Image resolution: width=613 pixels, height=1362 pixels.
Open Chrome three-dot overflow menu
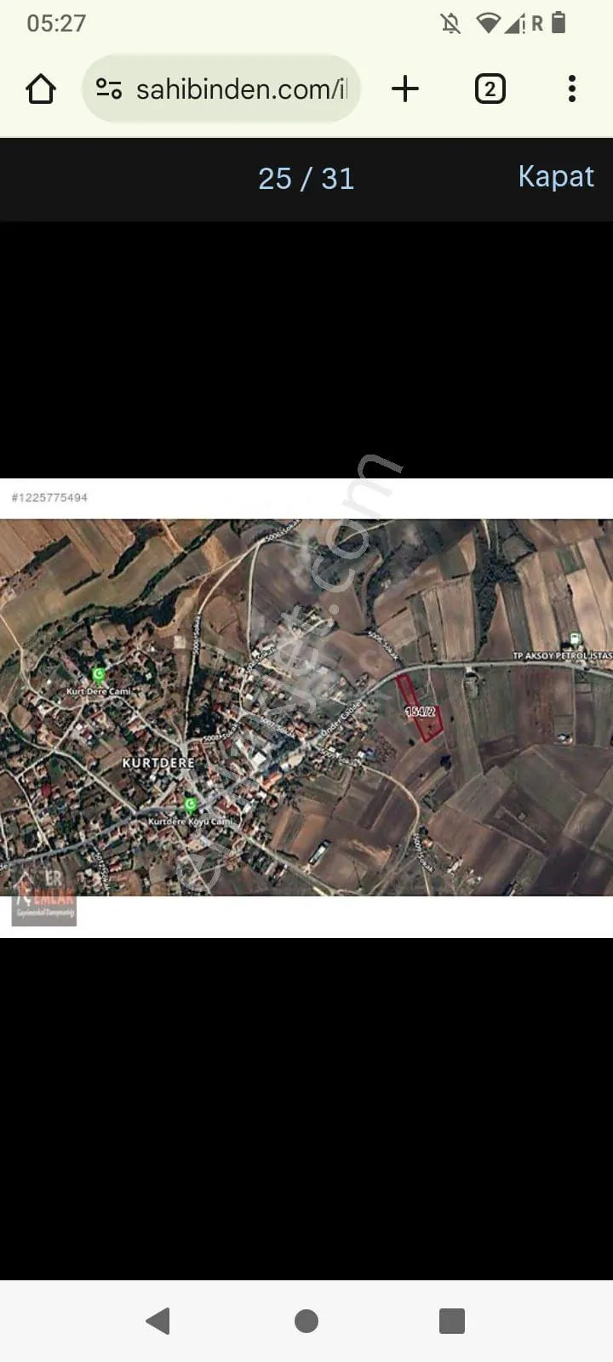click(571, 89)
